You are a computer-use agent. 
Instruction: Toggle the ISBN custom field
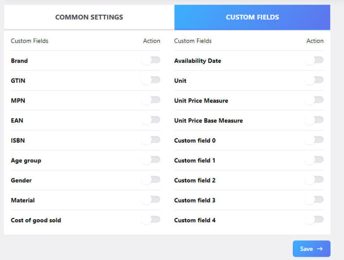(x=151, y=140)
